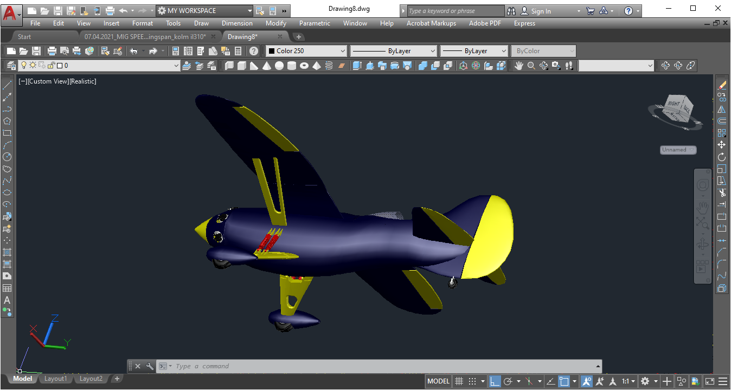Select the Circle draw tool
The image size is (731, 390).
click(x=7, y=157)
